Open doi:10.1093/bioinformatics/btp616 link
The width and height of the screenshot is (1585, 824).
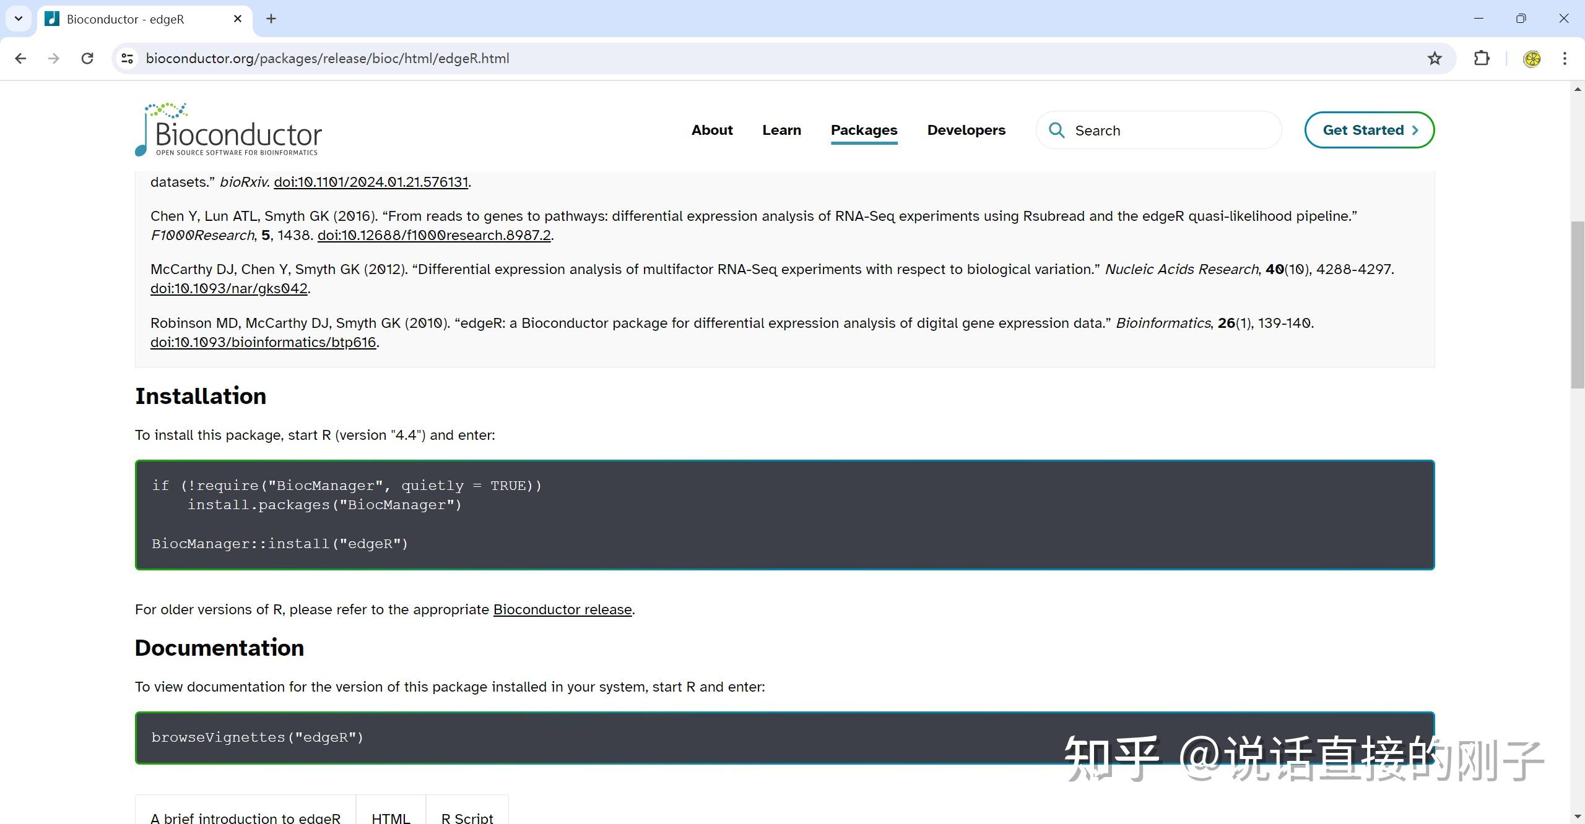[263, 342]
